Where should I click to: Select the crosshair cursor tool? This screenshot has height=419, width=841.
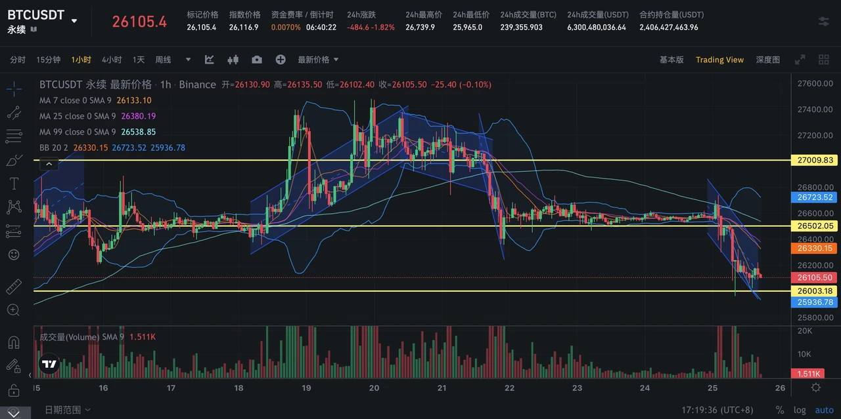[x=14, y=89]
